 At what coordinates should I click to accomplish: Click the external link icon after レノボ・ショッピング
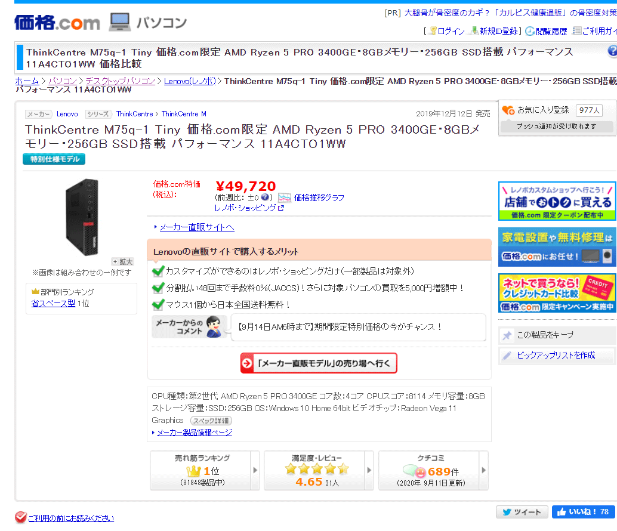(280, 208)
